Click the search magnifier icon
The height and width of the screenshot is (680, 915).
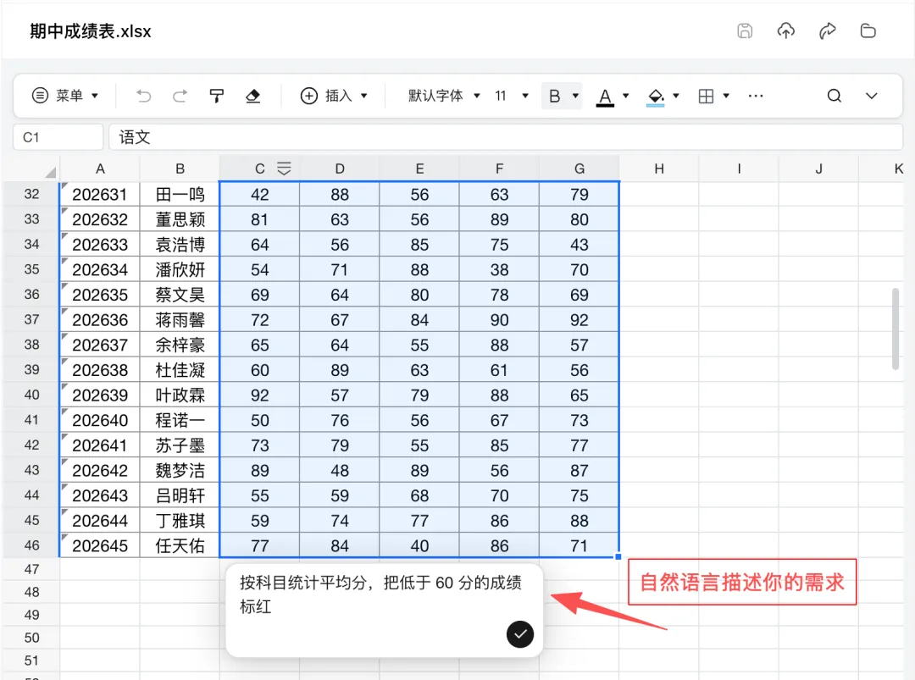pos(835,96)
